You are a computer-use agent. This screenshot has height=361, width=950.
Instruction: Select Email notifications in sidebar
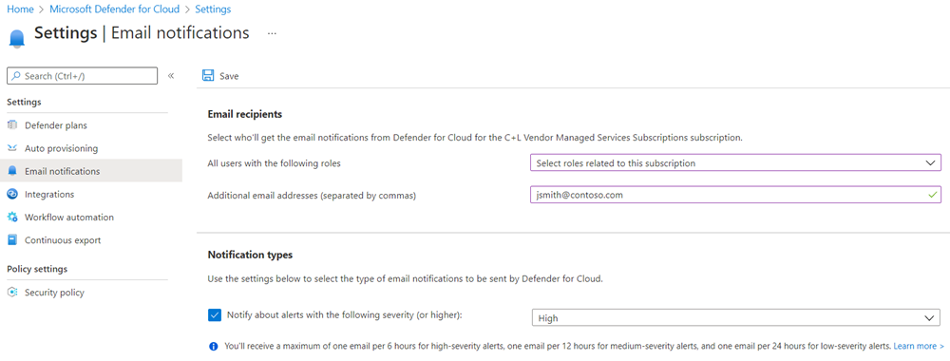point(91,171)
